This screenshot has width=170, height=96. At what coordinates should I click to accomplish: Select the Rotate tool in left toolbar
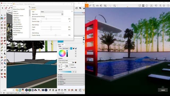coord(2,41)
